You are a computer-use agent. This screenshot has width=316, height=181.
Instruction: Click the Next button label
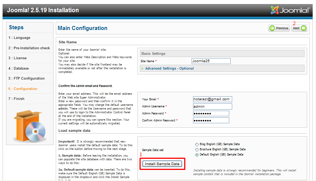296,28
